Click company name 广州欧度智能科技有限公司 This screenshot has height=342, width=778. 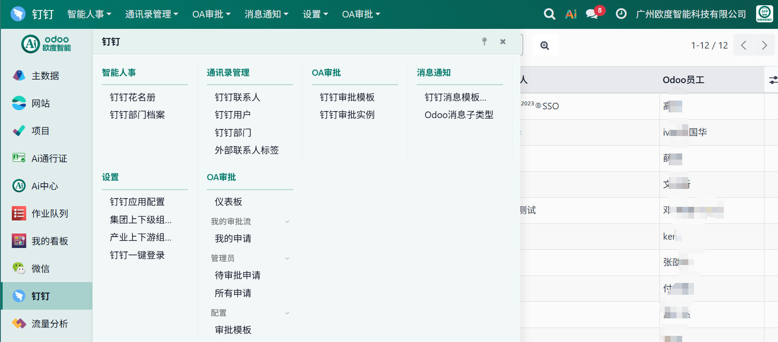[691, 14]
